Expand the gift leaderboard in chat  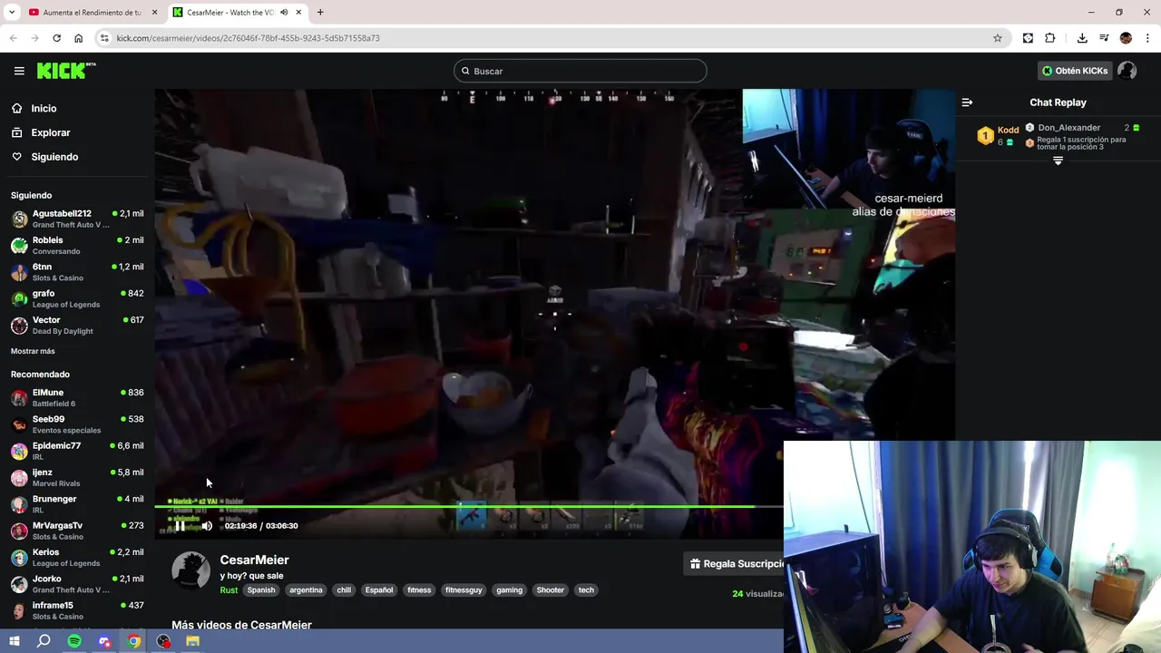tap(1058, 161)
